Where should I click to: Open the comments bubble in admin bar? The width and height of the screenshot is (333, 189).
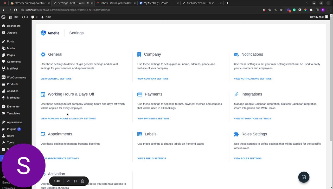point(34,17)
